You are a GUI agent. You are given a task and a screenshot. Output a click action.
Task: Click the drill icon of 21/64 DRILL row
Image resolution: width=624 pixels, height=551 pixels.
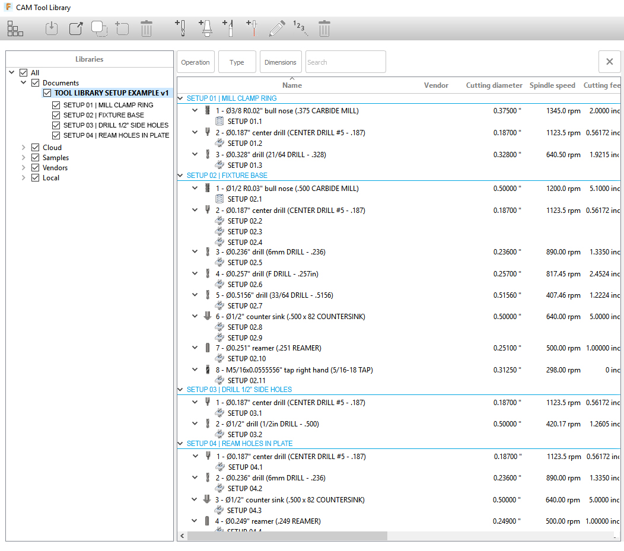[x=208, y=154]
